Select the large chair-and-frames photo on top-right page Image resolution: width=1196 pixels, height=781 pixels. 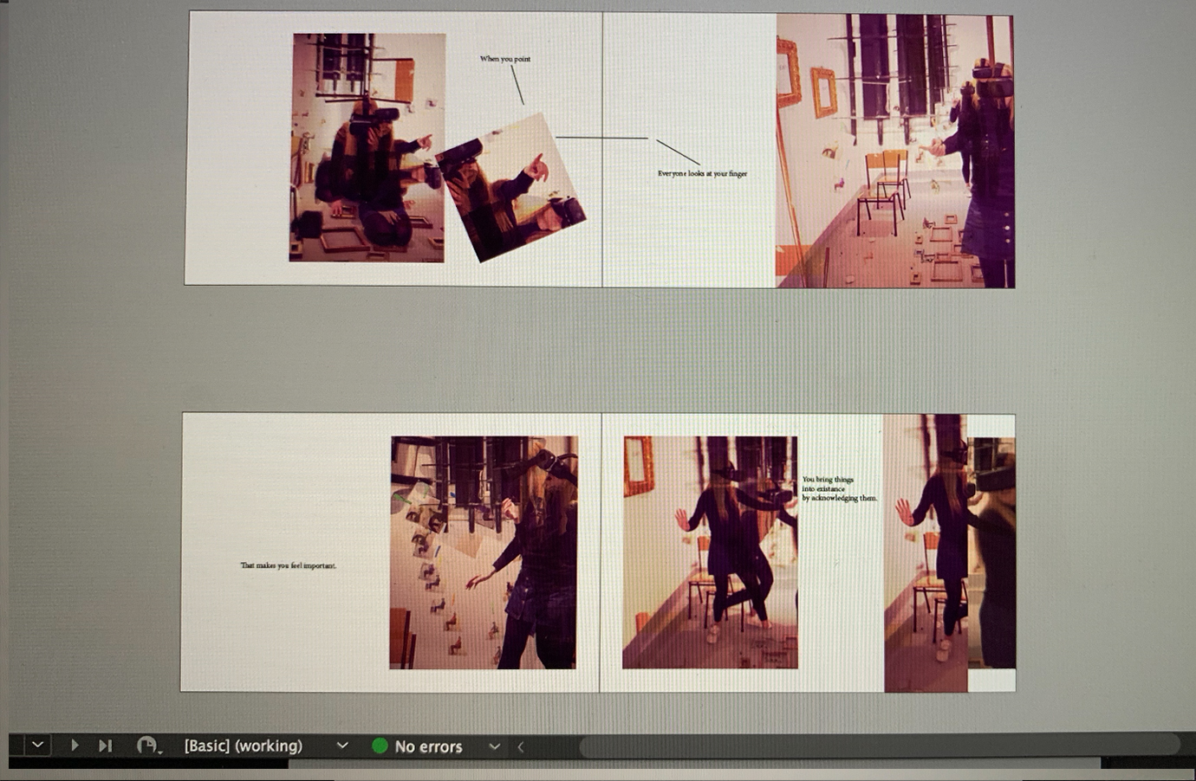[x=894, y=151]
